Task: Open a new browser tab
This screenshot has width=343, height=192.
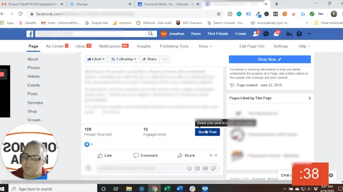Action: (277, 4)
